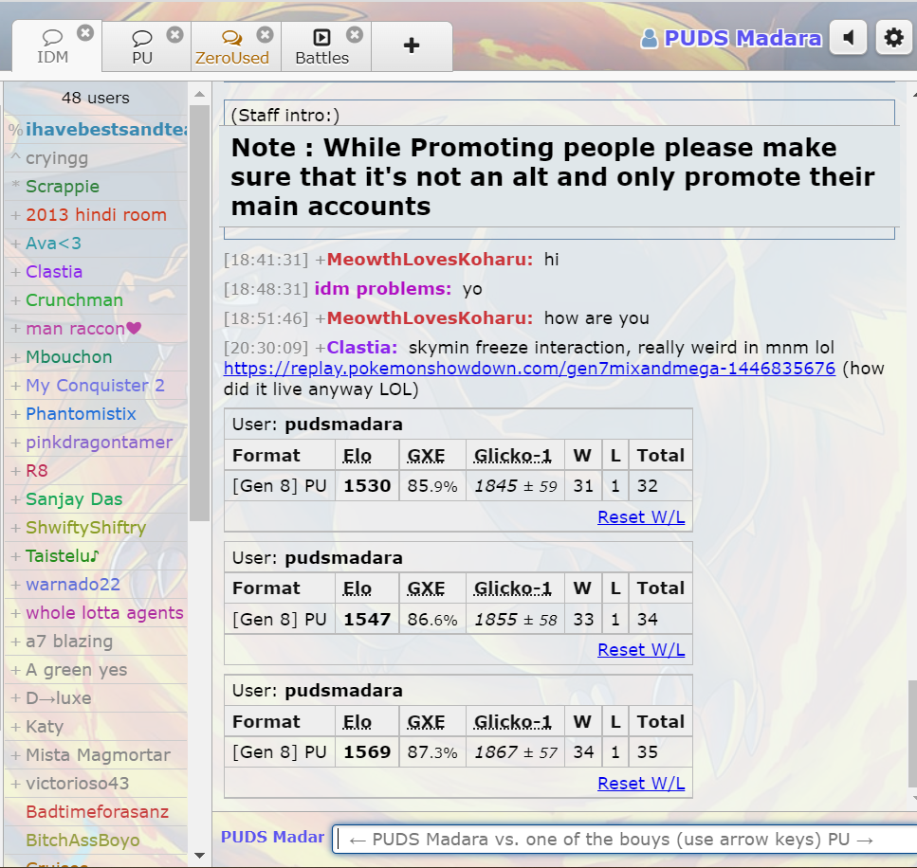
Task: Open the ZeroUsed chat tab
Action: (232, 46)
